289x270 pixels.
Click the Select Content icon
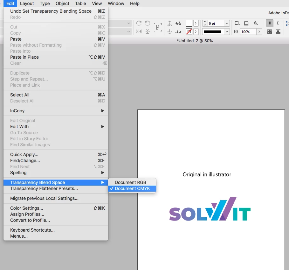pos(169,32)
